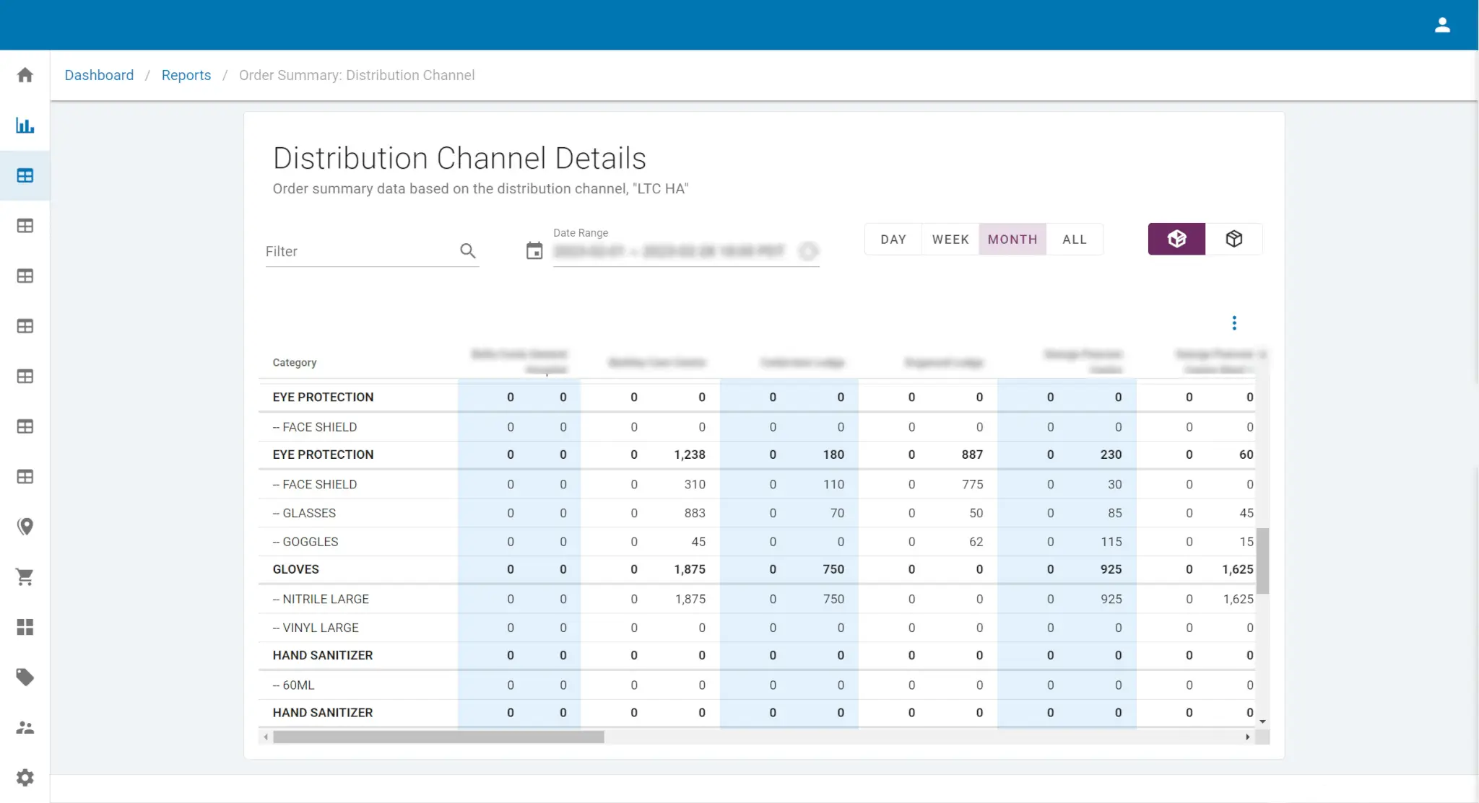Open the shopping cart icon in sidebar

[x=25, y=576]
